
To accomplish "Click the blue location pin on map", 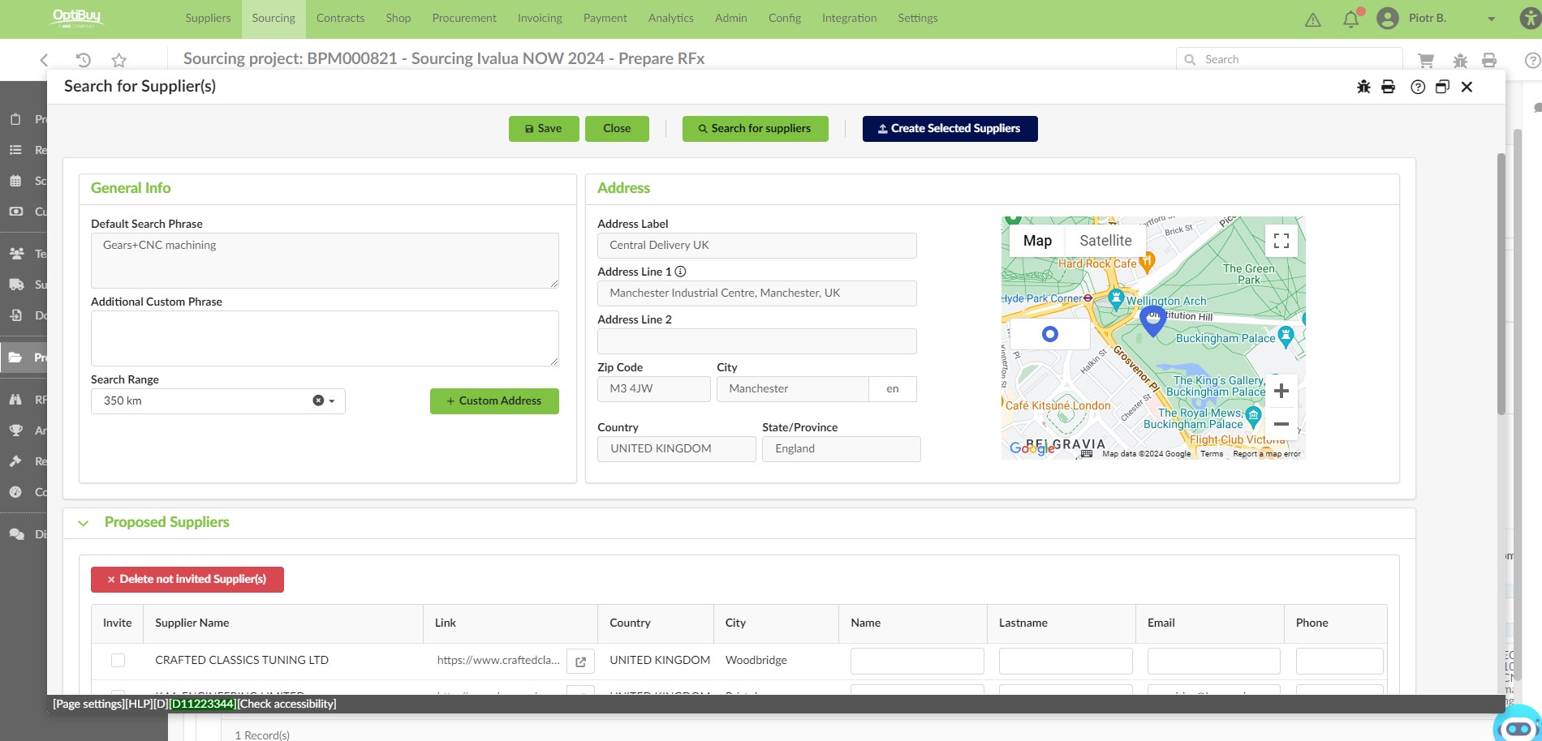I will click(1152, 321).
